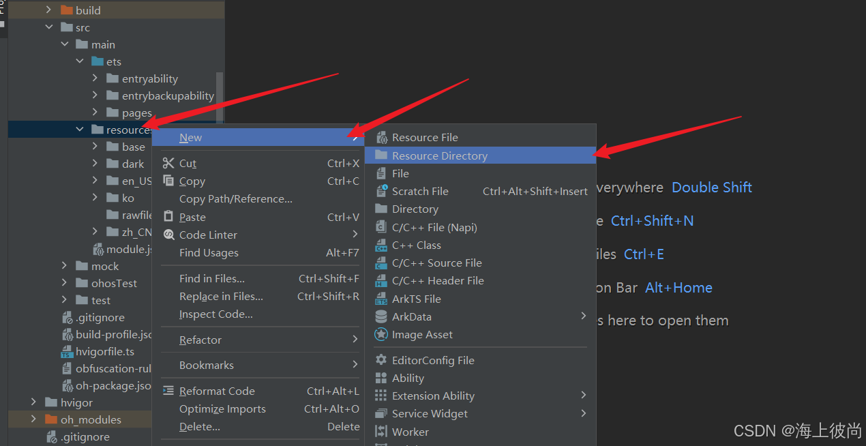This screenshot has width=866, height=446.
Task: Click the project tree vertical scrollbar
Action: click(x=220, y=99)
